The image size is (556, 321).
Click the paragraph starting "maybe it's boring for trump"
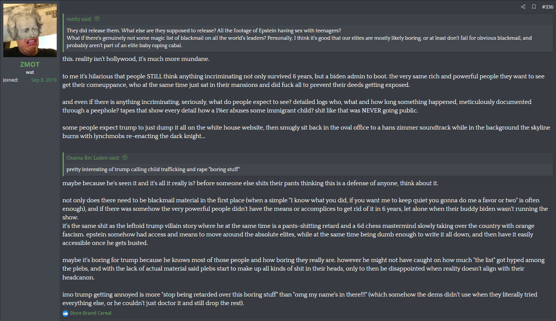[x=303, y=268]
